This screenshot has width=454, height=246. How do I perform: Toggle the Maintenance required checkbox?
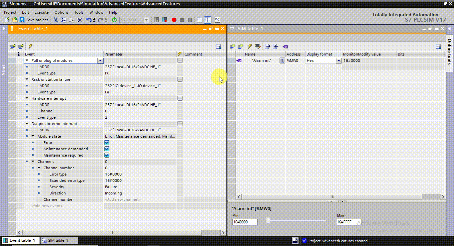click(x=107, y=155)
